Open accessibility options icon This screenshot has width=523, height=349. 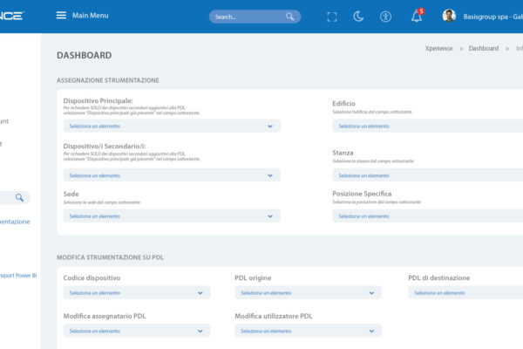pos(385,17)
